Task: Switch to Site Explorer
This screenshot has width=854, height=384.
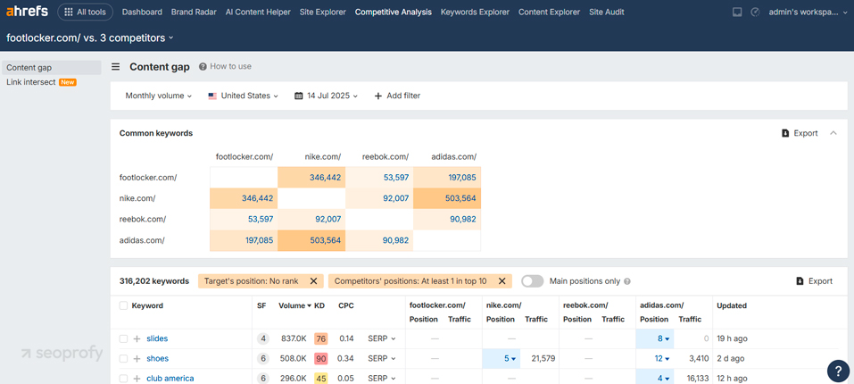Action: click(x=322, y=12)
